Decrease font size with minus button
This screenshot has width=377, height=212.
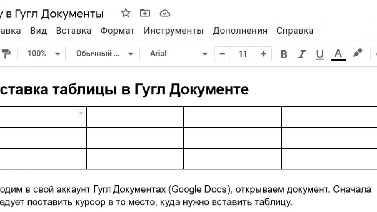(222, 54)
